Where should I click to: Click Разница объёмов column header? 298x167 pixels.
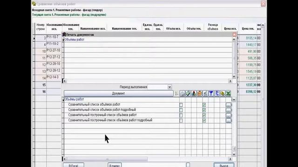213,27
